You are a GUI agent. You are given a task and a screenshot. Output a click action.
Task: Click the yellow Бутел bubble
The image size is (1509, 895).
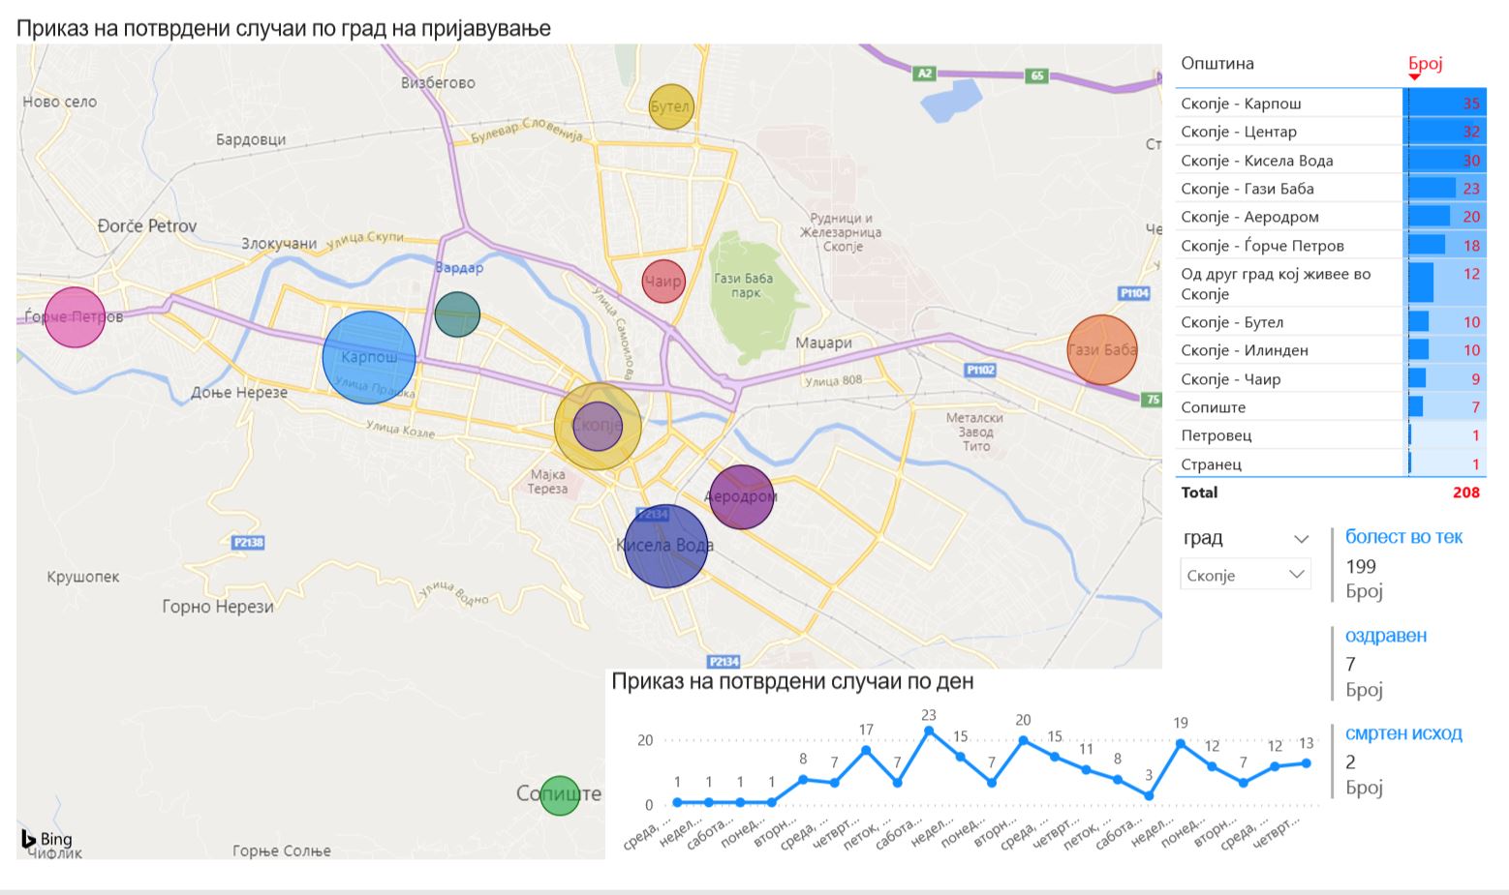(x=670, y=106)
